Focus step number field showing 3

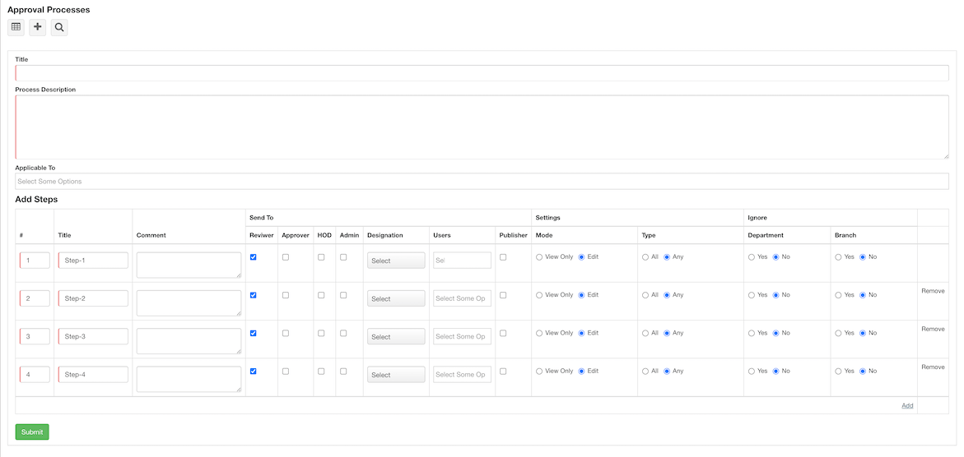coord(35,337)
